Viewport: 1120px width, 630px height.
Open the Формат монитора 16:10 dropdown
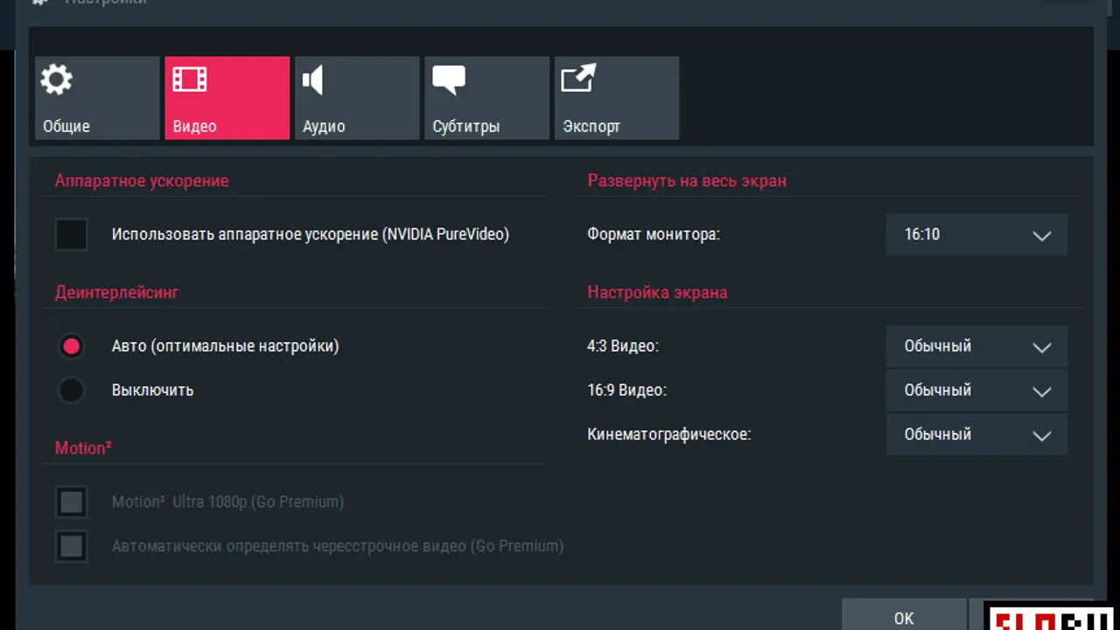coord(976,234)
